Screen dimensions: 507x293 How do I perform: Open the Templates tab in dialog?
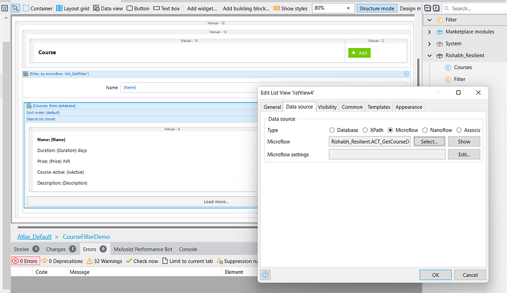379,107
